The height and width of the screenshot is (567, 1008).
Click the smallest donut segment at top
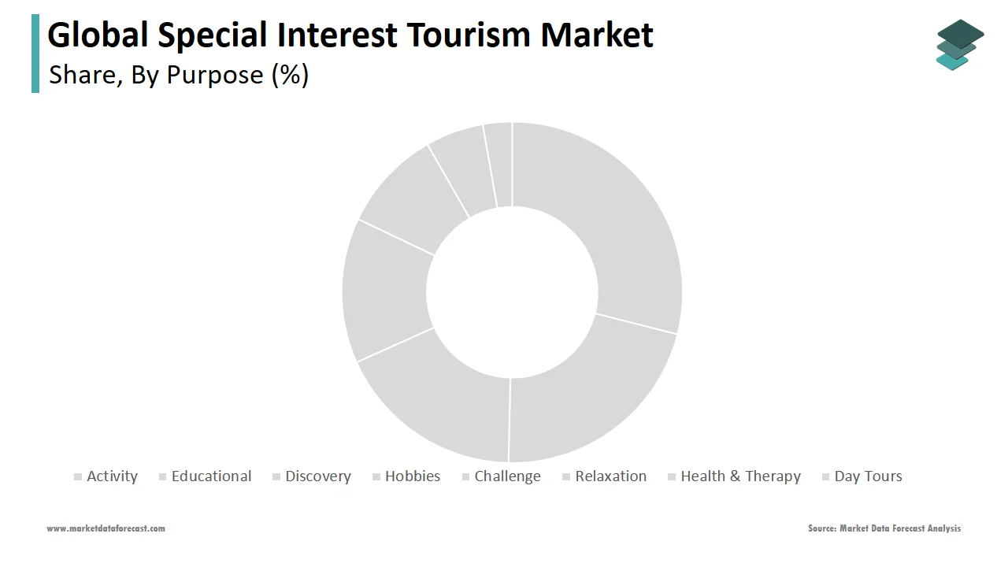click(499, 164)
